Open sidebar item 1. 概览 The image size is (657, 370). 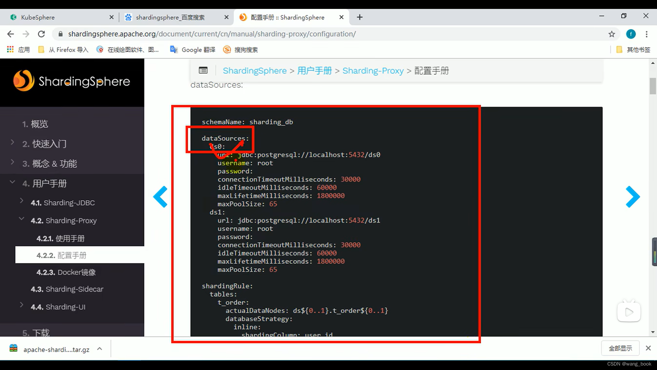tap(35, 124)
